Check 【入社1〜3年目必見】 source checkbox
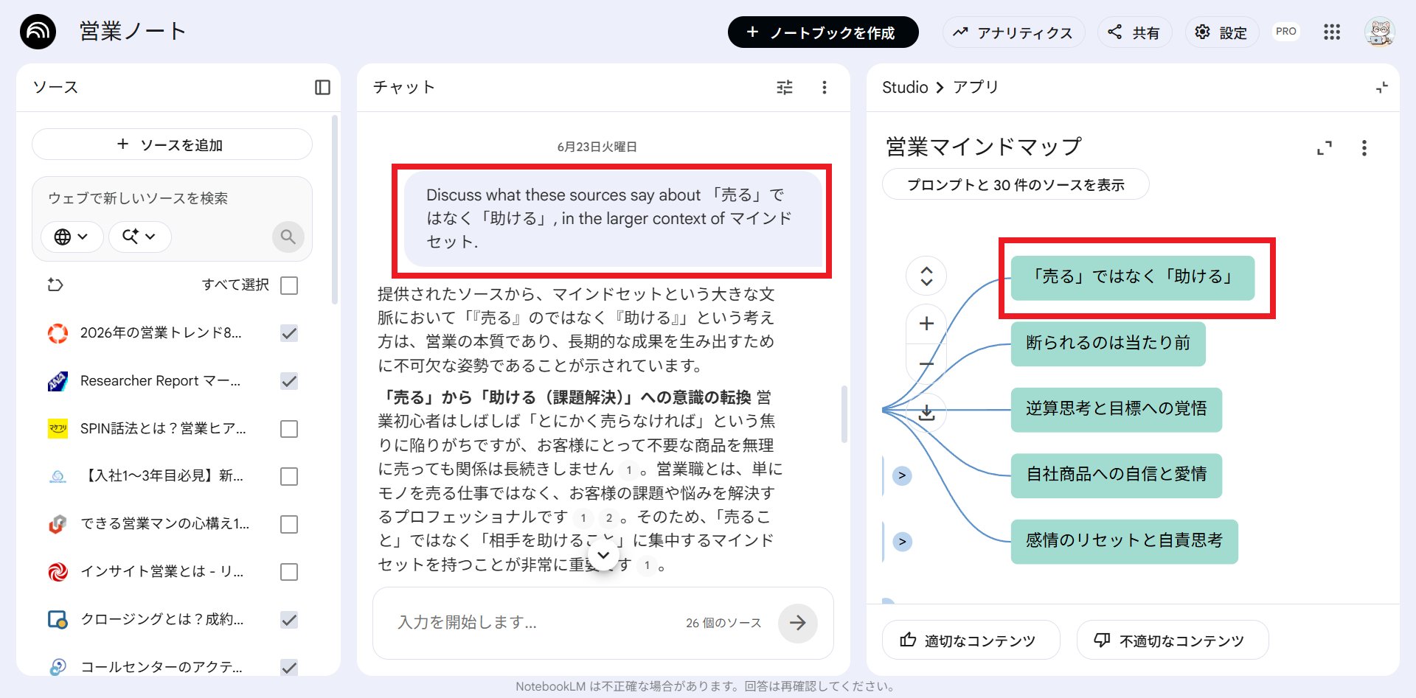The image size is (1416, 698). coord(289,476)
